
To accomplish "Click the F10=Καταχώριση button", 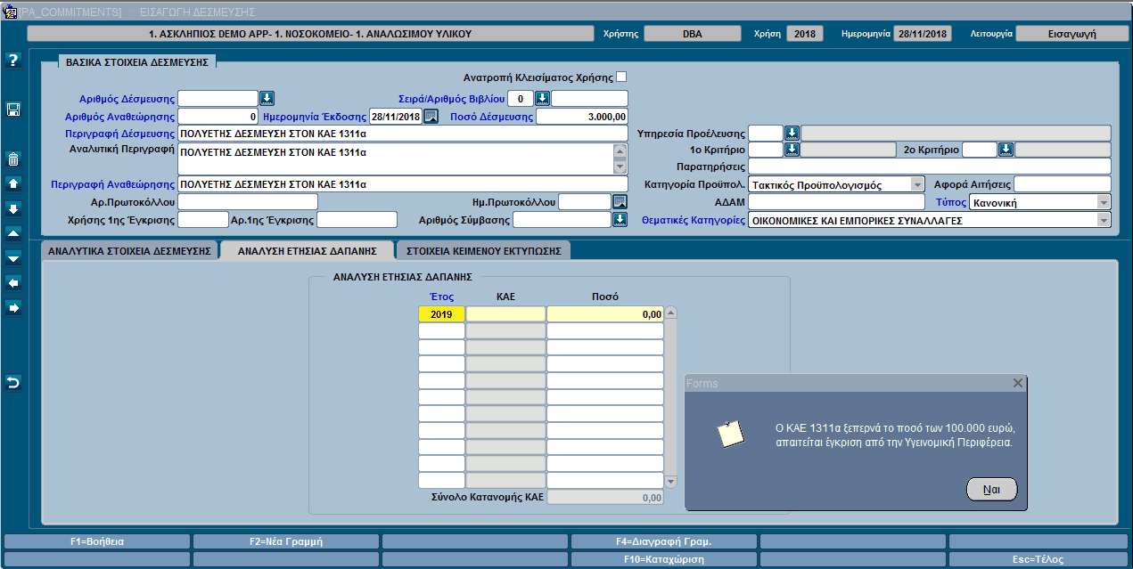I will tap(663, 560).
